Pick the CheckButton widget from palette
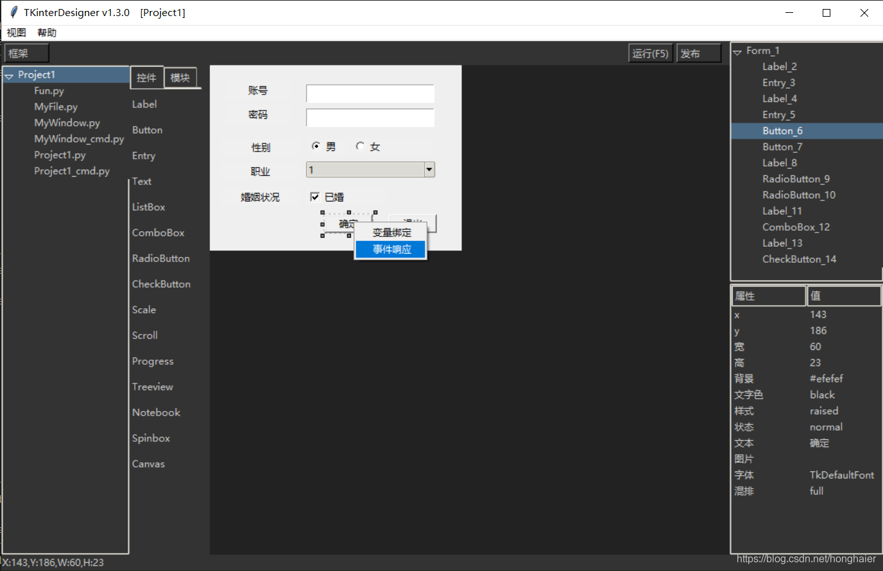This screenshot has height=571, width=883. [x=161, y=284]
